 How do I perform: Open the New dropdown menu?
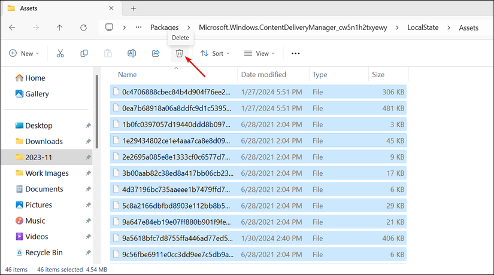pos(25,53)
